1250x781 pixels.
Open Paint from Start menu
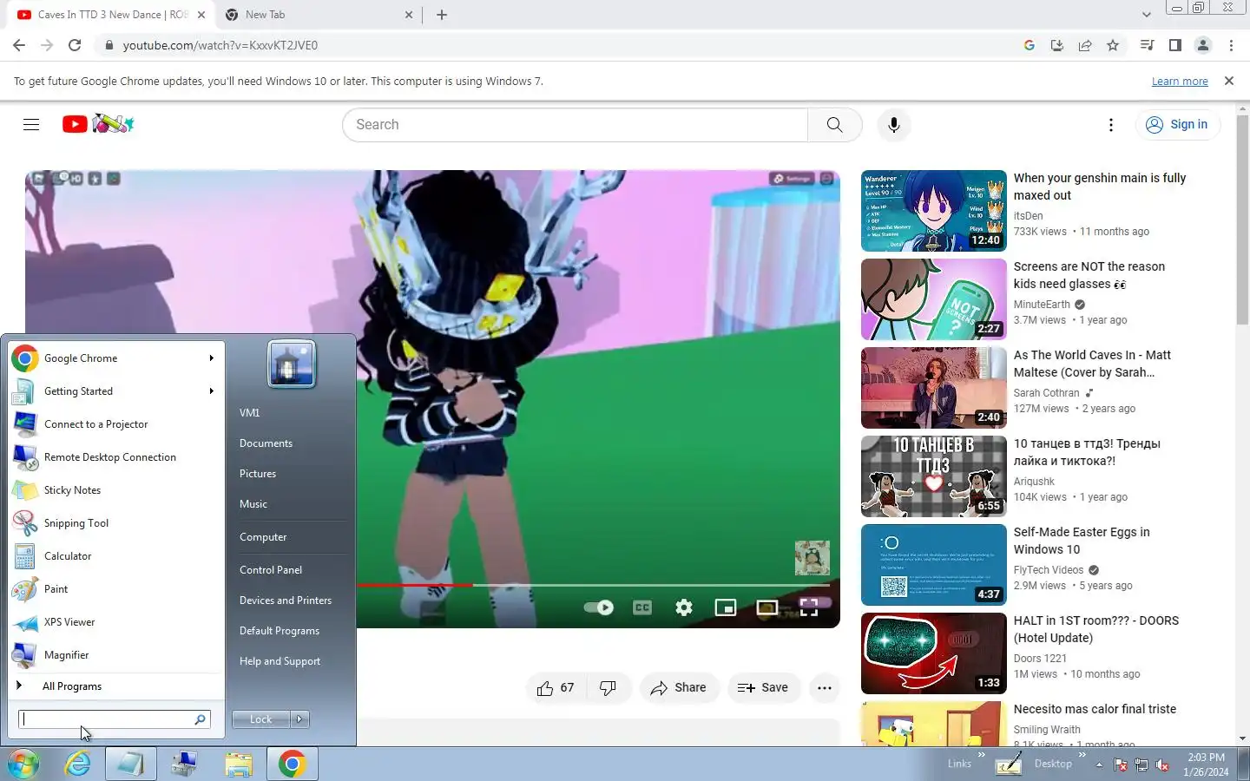(x=115, y=589)
